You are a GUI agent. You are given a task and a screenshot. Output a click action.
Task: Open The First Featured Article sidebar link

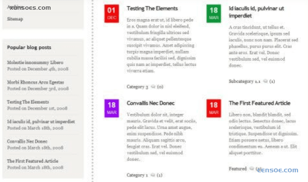pos(32,161)
